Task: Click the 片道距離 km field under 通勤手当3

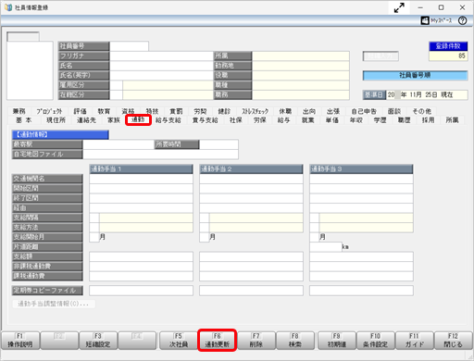Action: (x=326, y=247)
